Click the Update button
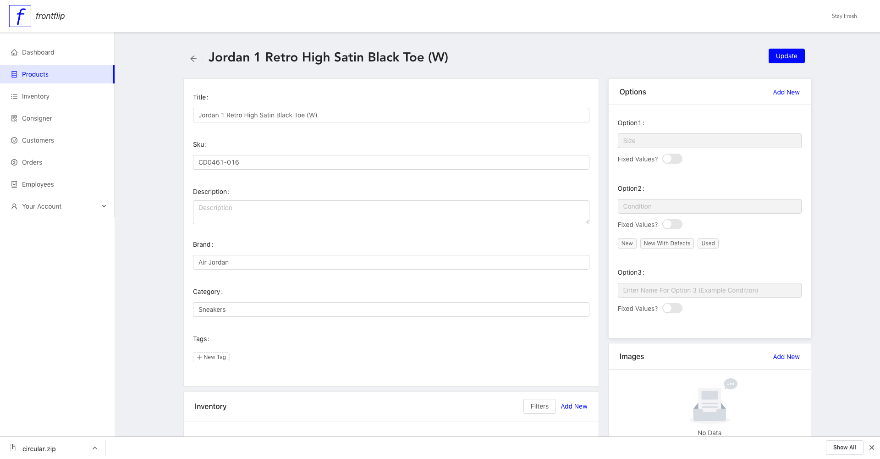 pyautogui.click(x=786, y=56)
